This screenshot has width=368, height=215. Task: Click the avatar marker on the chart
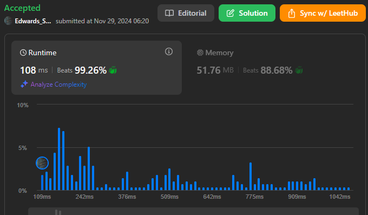tap(42, 163)
